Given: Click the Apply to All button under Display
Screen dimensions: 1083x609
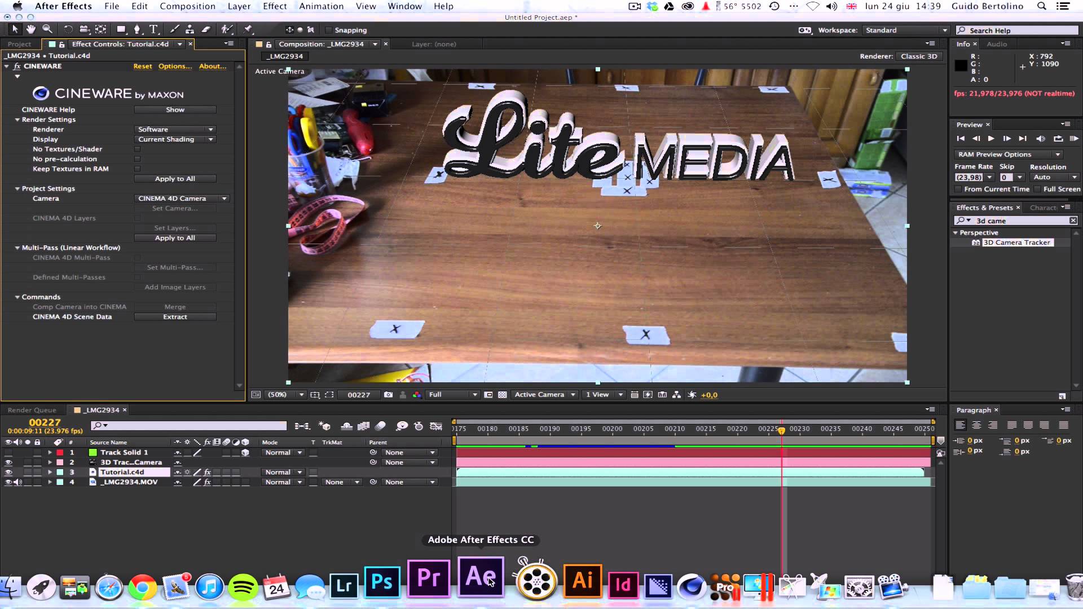Looking at the screenshot, I should [174, 178].
